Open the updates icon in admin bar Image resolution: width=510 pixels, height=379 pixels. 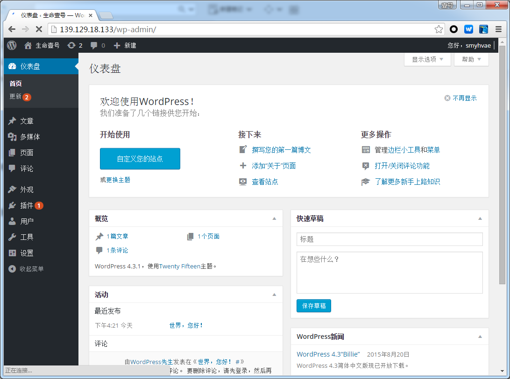71,45
